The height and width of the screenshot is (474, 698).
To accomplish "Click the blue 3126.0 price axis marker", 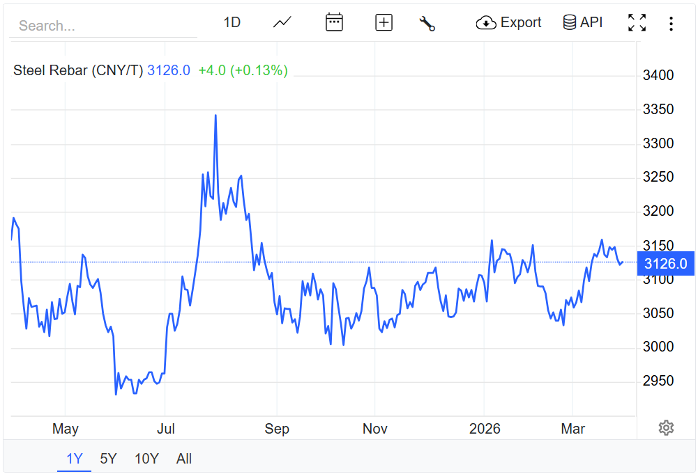I will [665, 263].
